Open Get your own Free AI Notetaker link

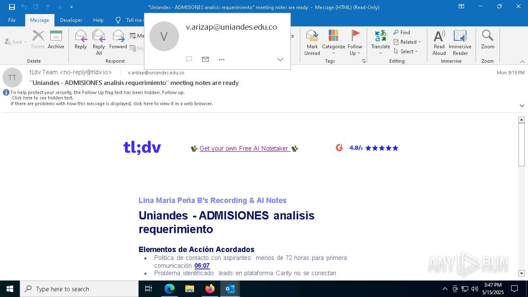pos(244,148)
